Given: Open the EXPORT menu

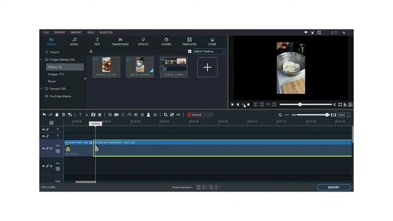Looking at the screenshot, I should 60,33.
